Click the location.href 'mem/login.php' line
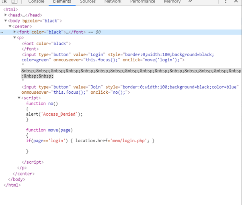Viewport: 242px width, 205px height. coord(90,141)
